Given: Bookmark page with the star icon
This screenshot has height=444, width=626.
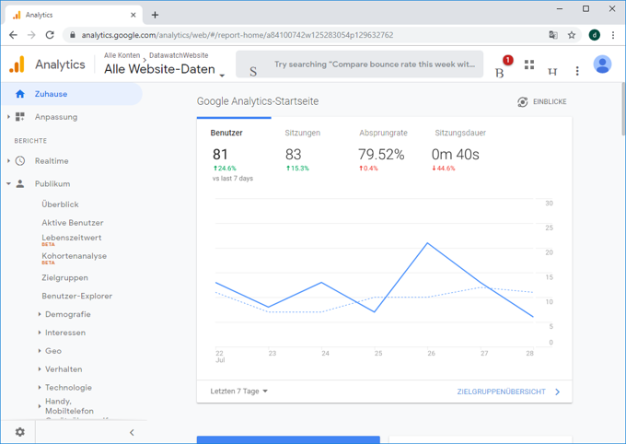Looking at the screenshot, I should tap(572, 35).
